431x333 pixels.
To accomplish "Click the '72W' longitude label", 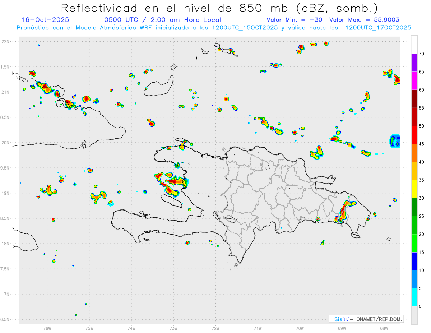I will (x=215, y=328).
